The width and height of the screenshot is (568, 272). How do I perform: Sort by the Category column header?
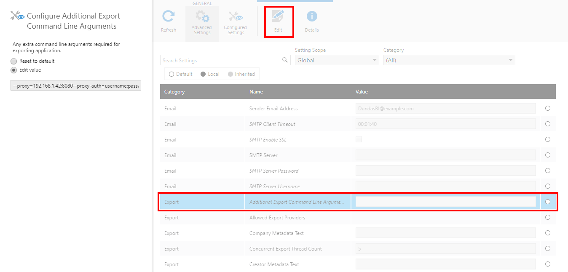click(174, 91)
